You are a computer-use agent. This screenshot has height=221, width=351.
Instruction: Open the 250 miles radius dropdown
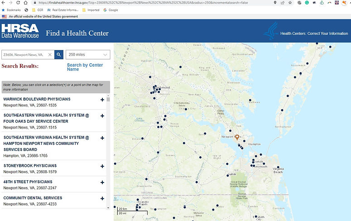click(x=88, y=55)
